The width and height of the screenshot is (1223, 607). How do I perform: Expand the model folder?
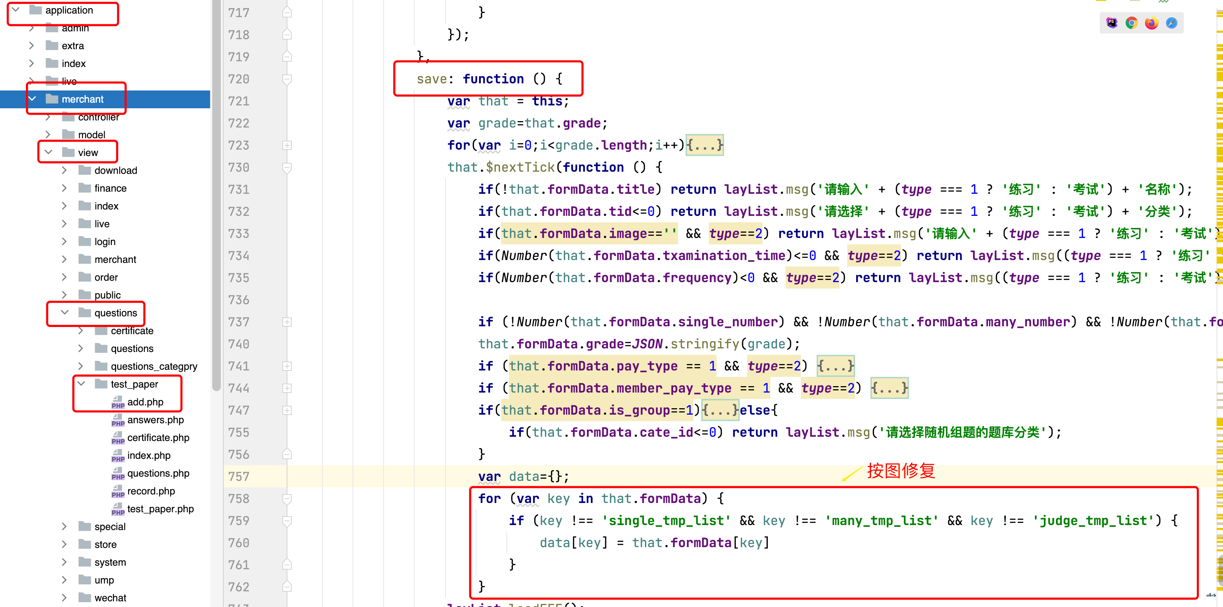(48, 134)
